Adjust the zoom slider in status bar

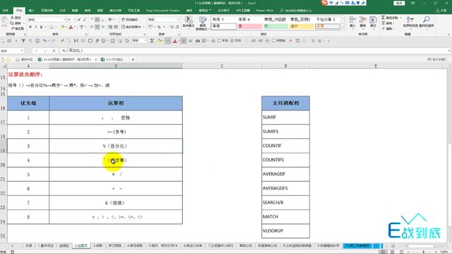coord(423,252)
